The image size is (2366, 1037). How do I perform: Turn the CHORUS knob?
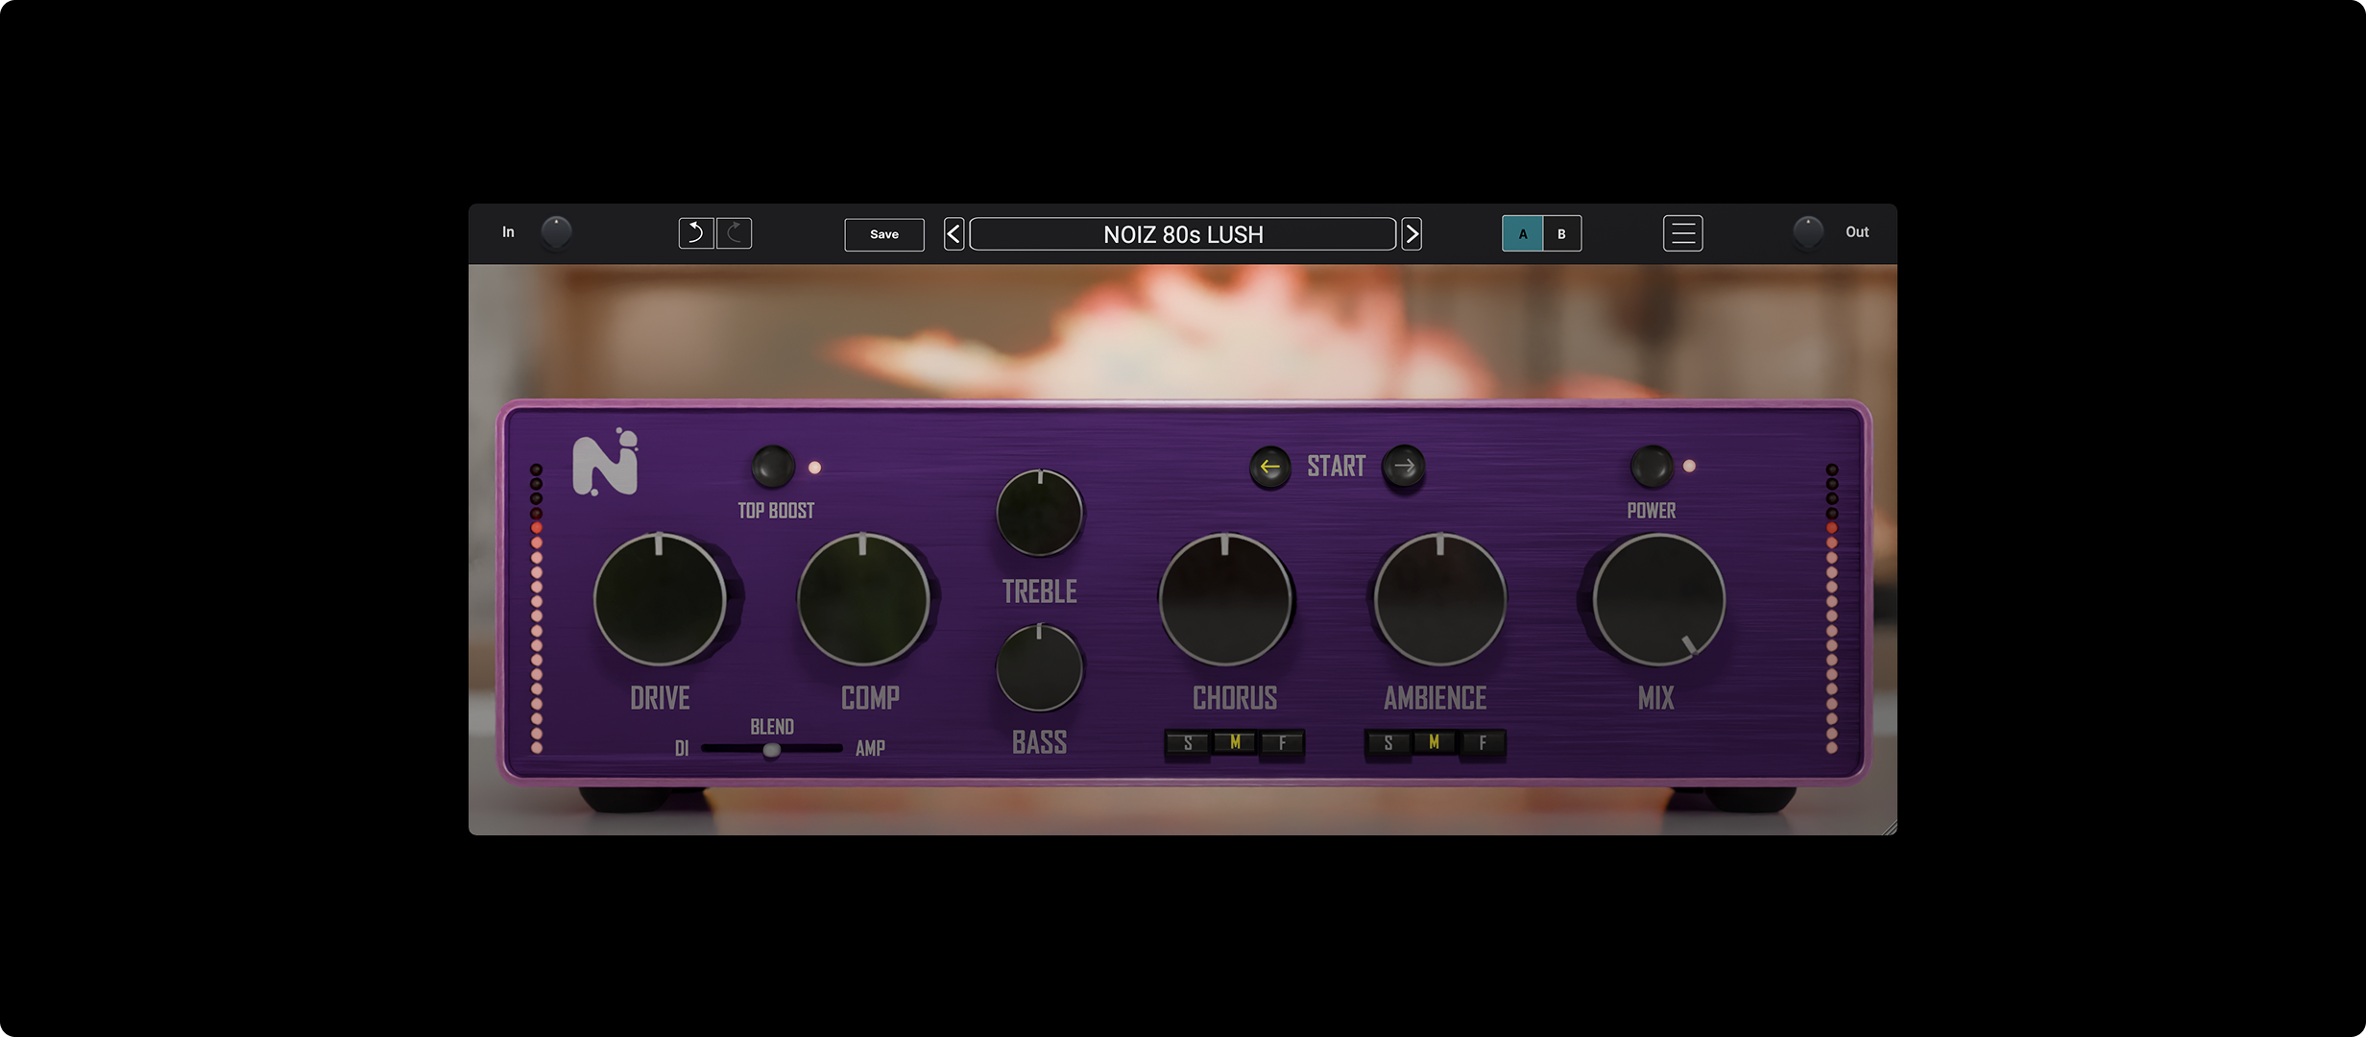(1226, 598)
